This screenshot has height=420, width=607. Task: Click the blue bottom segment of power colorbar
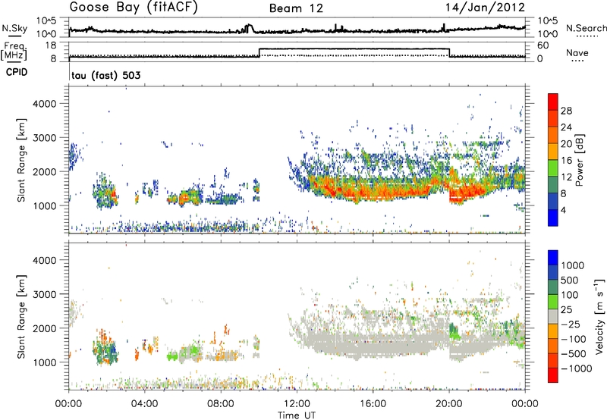coord(553,218)
